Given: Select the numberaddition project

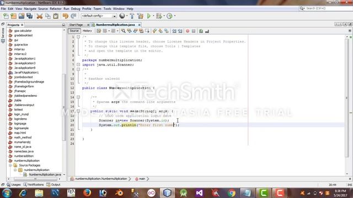Looking at the screenshot, I should (24, 156).
